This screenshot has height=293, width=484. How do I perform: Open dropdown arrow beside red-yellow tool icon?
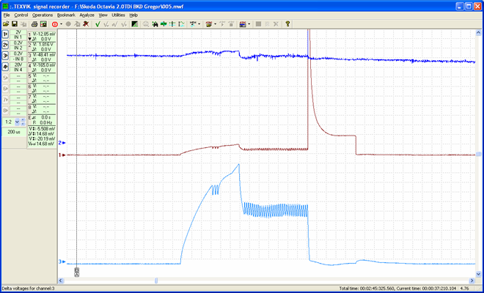215,24
